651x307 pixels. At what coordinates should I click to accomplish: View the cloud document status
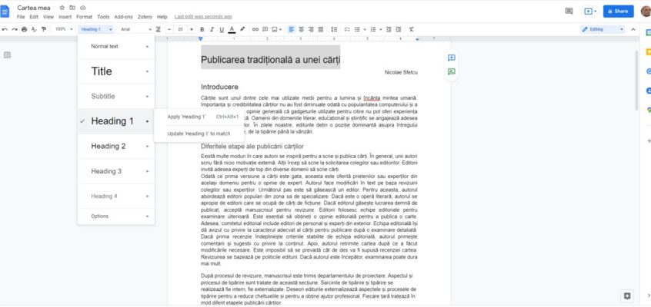click(82, 8)
